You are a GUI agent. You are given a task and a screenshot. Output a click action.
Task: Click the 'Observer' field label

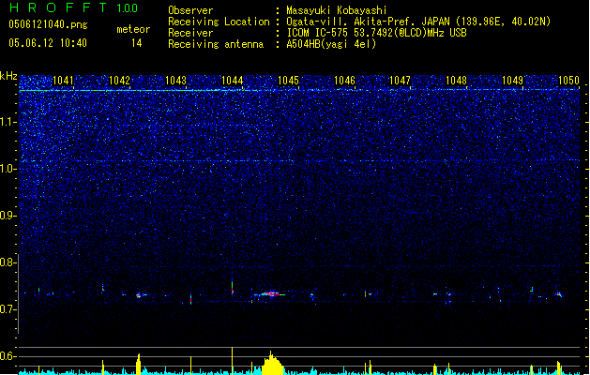(x=190, y=10)
